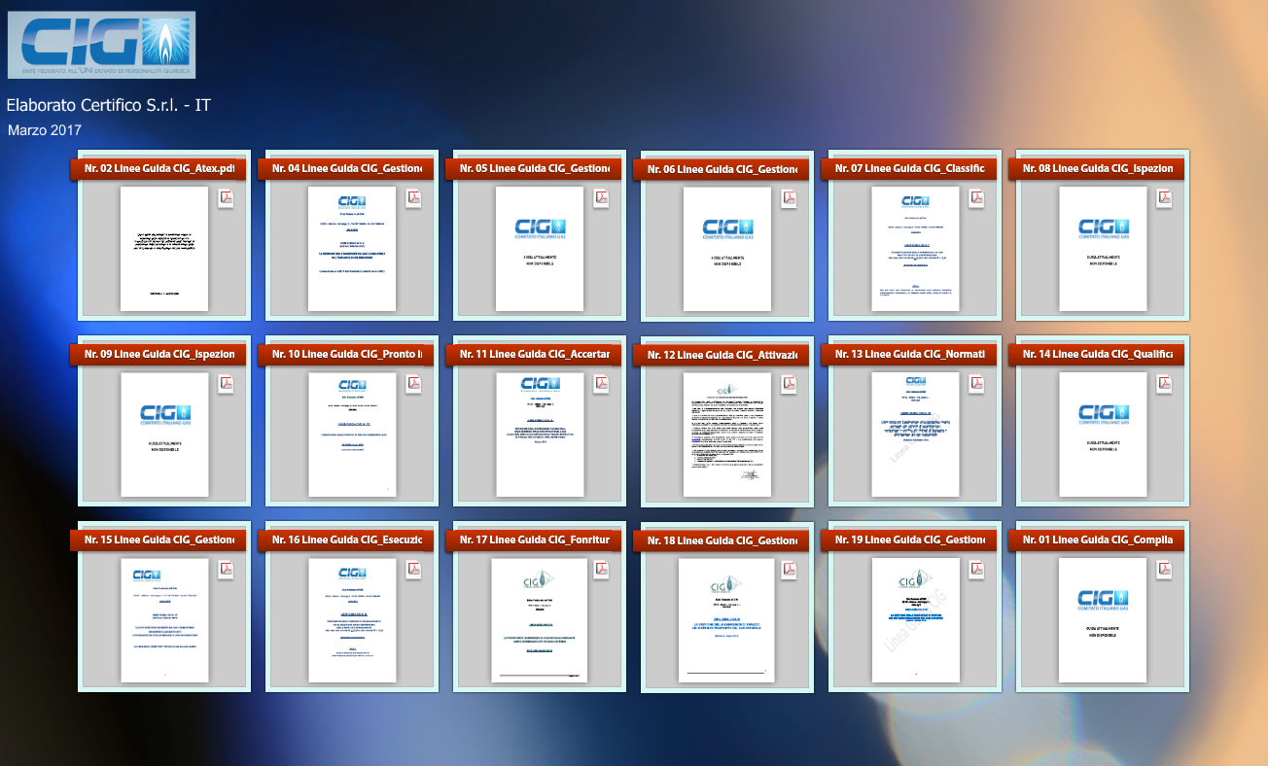
Task: Click PDF icon on Nr. 04 card
Action: 413,198
